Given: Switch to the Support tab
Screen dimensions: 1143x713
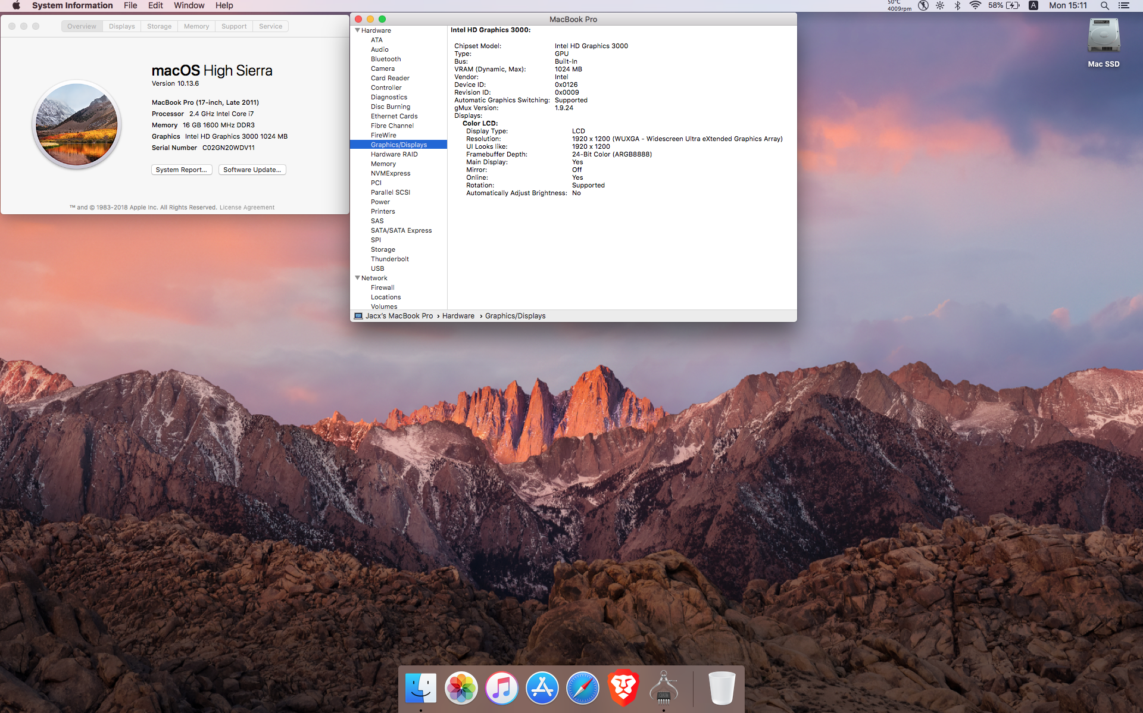Looking at the screenshot, I should pyautogui.click(x=234, y=26).
